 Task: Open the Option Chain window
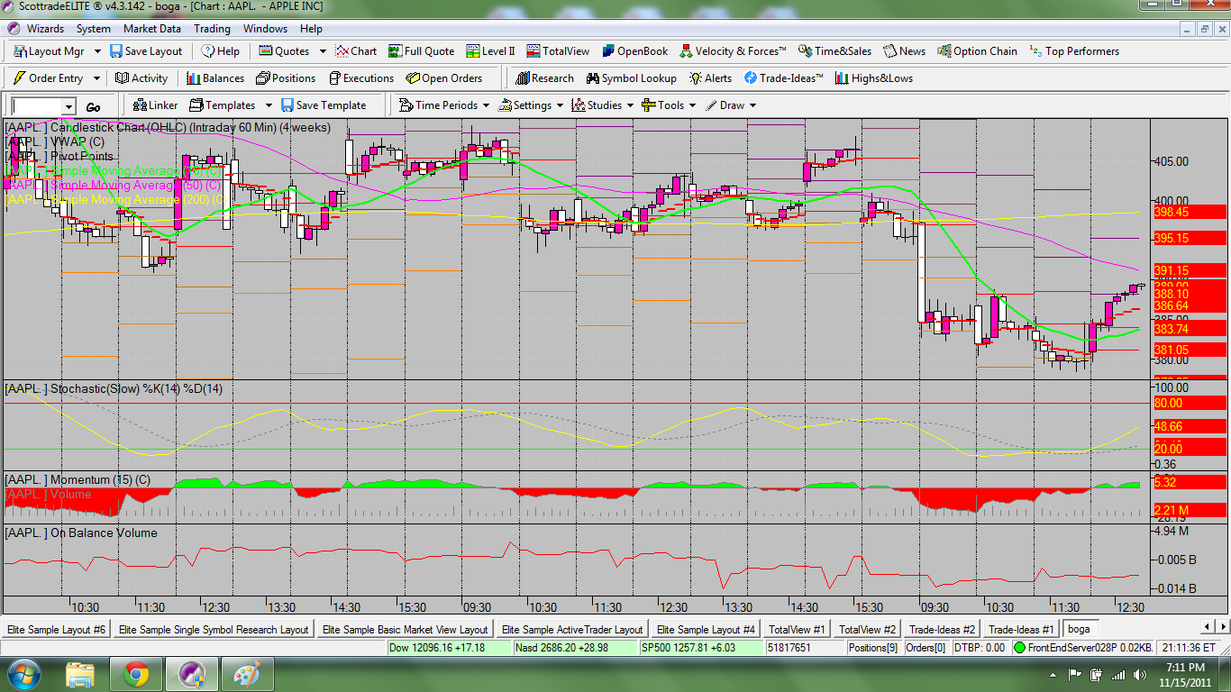[x=978, y=51]
